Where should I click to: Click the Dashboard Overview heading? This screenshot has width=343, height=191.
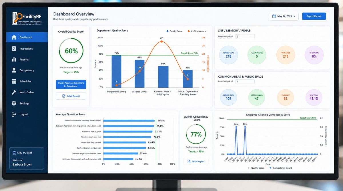74,14
